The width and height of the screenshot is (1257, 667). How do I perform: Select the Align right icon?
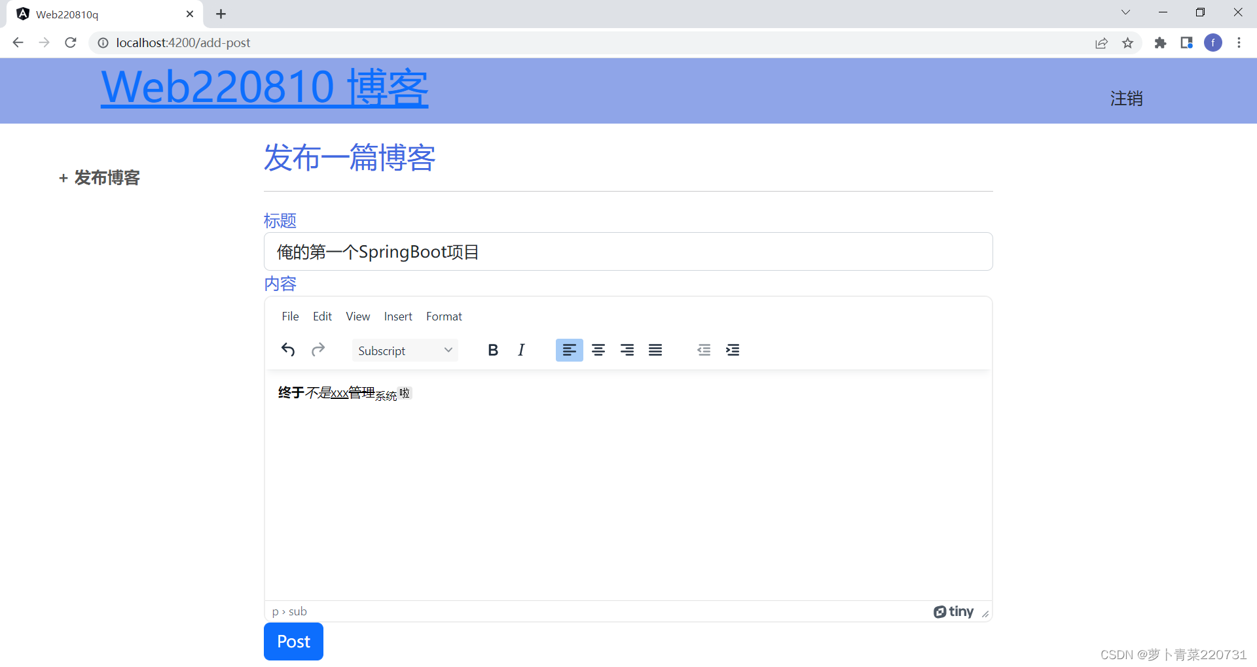(x=627, y=350)
